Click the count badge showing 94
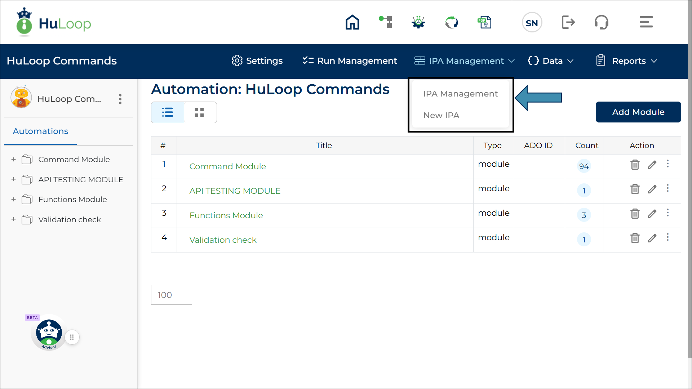 584,166
